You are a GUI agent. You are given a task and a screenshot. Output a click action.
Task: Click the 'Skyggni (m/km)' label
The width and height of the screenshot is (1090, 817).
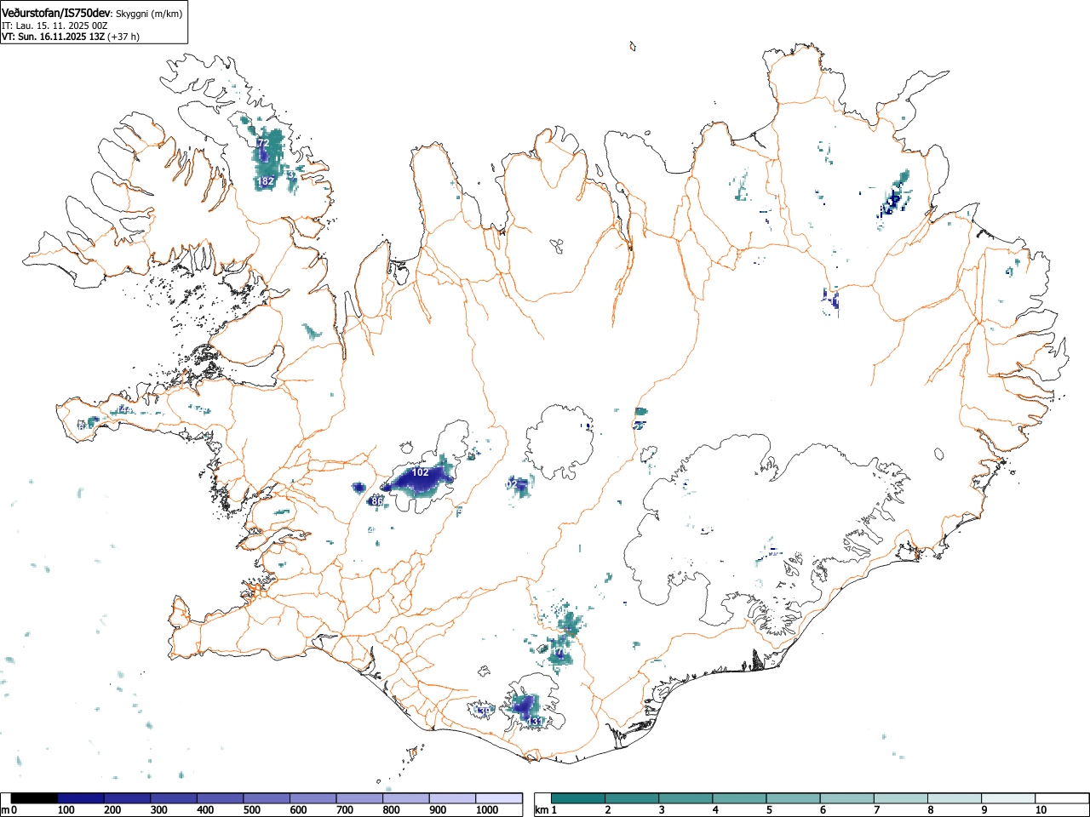(x=149, y=14)
